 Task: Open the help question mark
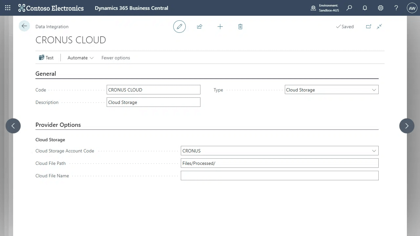[396, 8]
